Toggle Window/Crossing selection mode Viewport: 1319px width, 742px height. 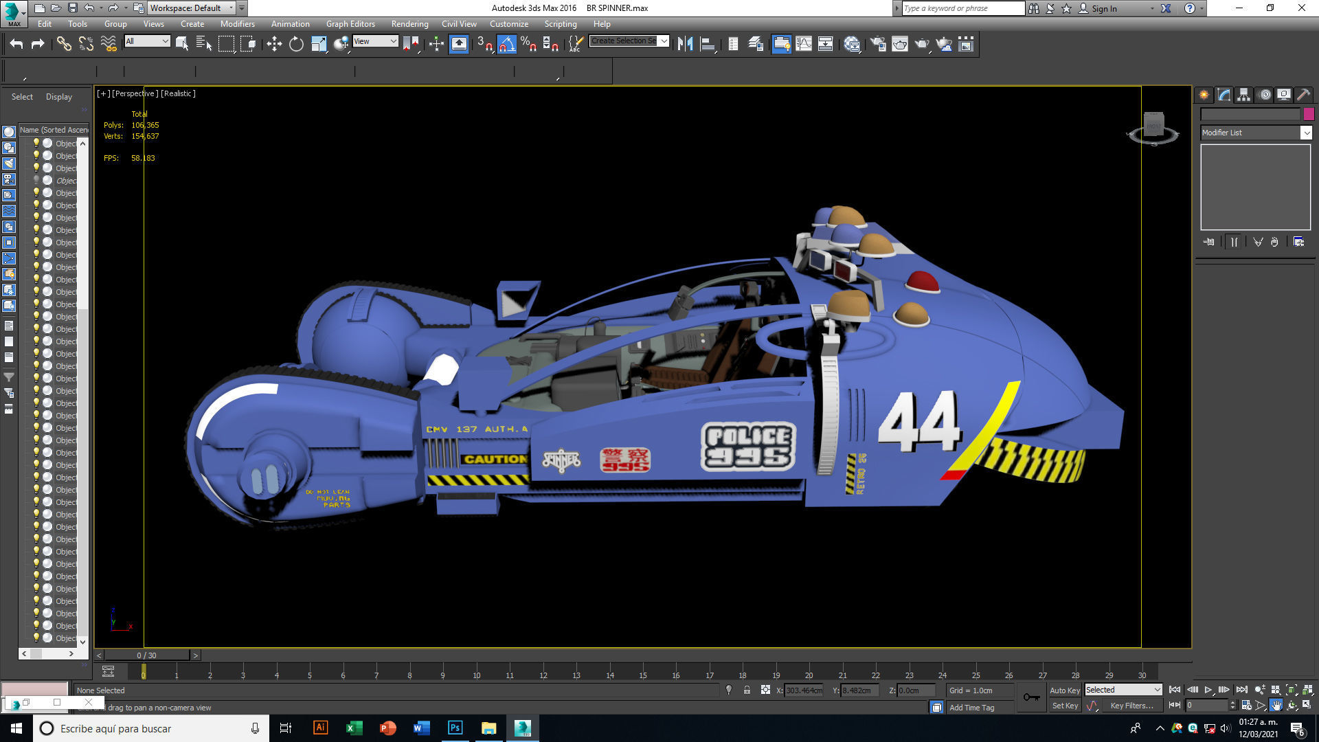click(248, 44)
